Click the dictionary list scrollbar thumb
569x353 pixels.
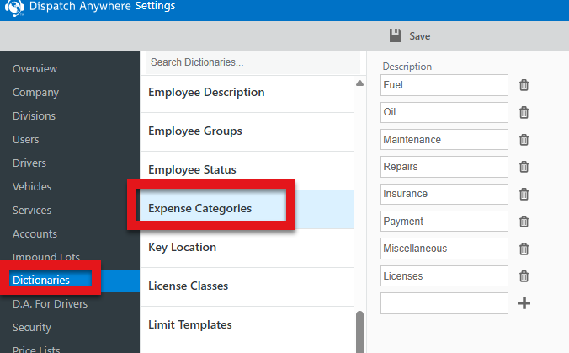(x=359, y=332)
